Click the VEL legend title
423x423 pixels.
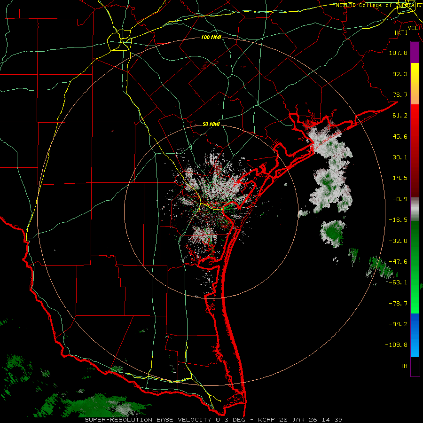[x=413, y=28]
